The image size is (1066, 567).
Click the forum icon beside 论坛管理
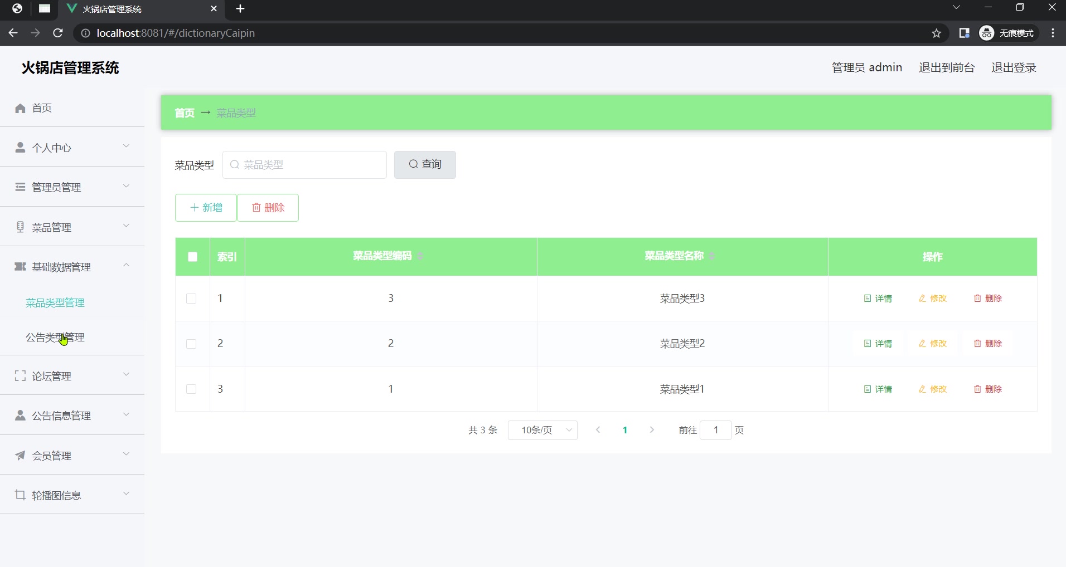pos(19,376)
